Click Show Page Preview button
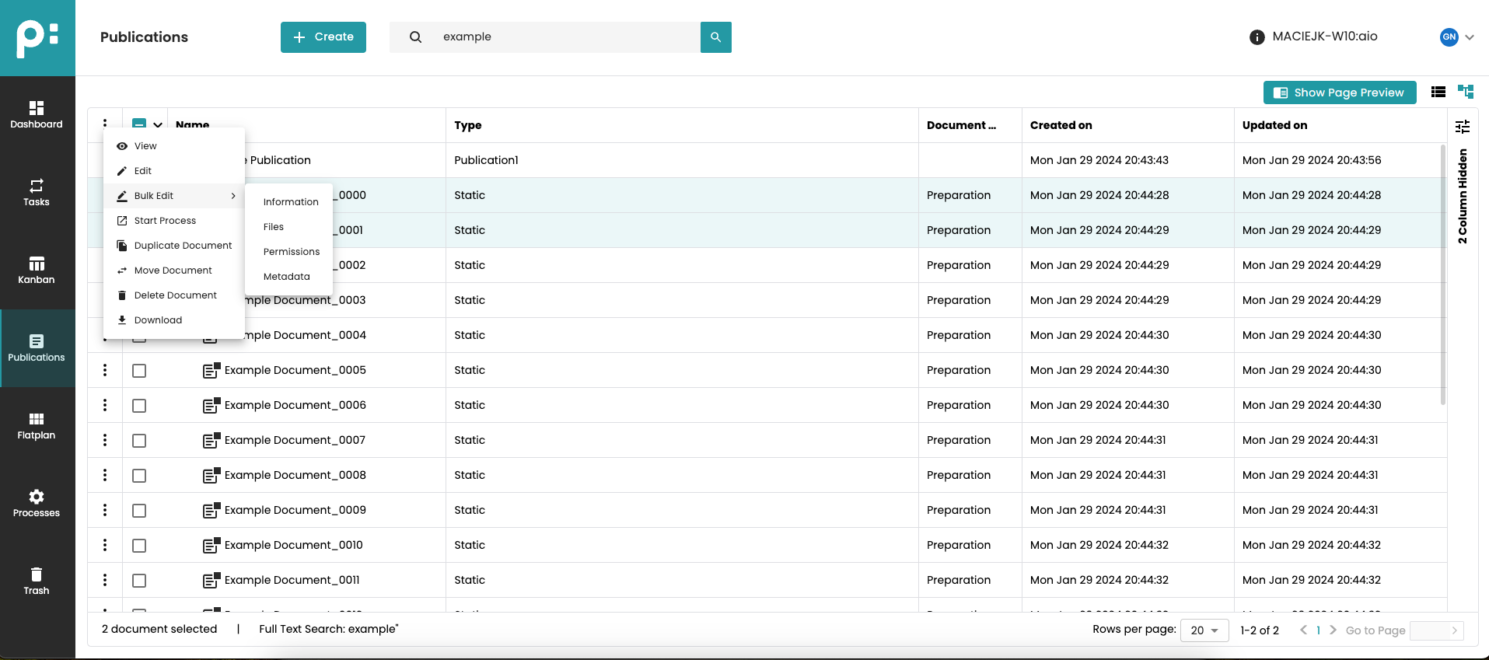The image size is (1489, 660). 1339,93
